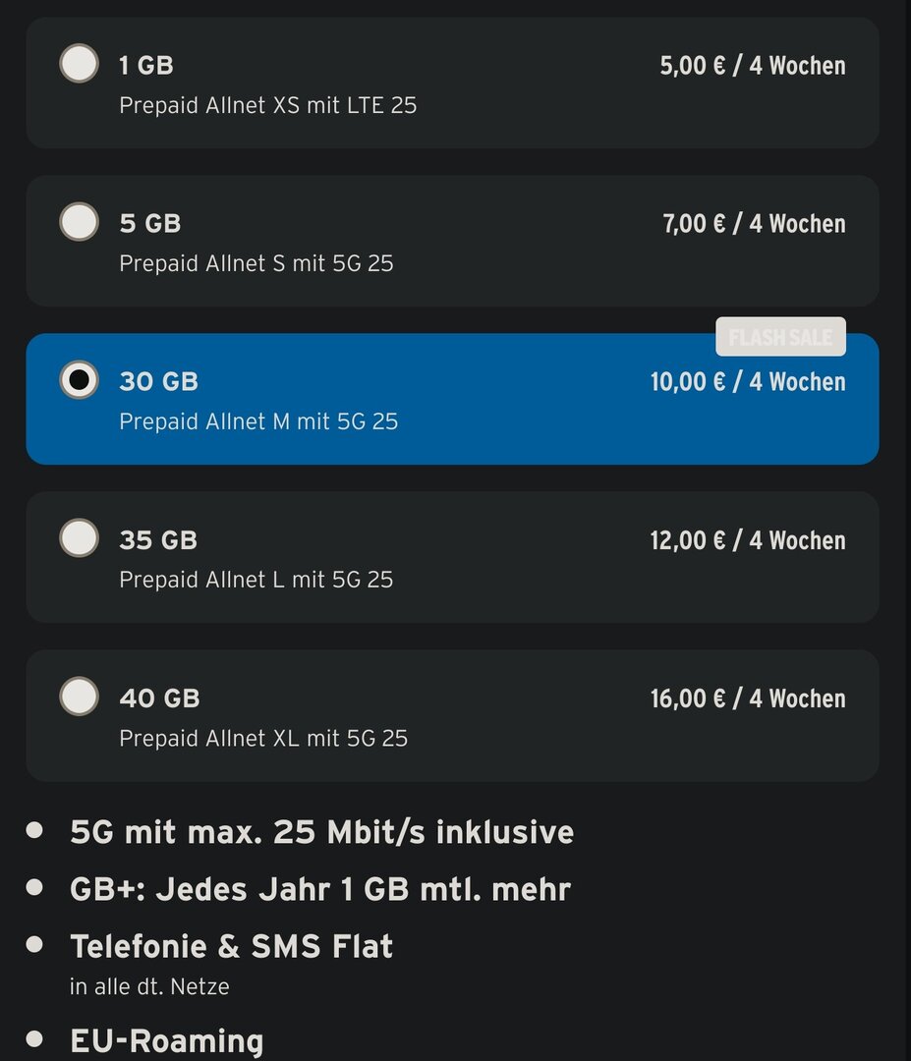Screen dimensions: 911x1061
Task: Click the selected 30 GB radio button
Action: [79, 380]
